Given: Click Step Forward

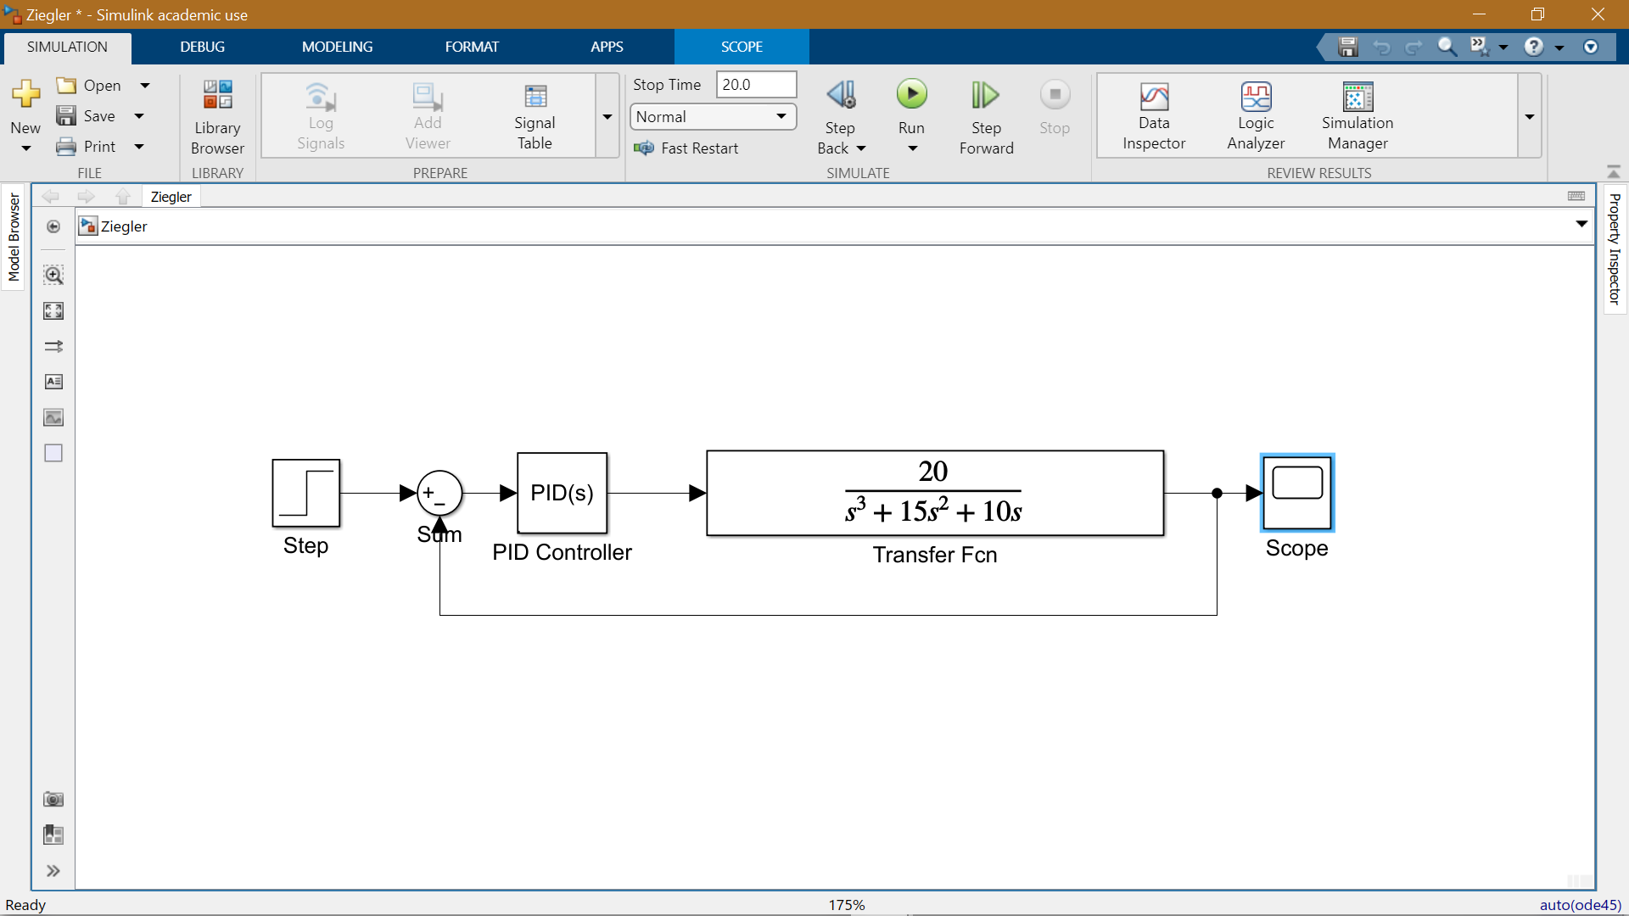Looking at the screenshot, I should pyautogui.click(x=986, y=117).
